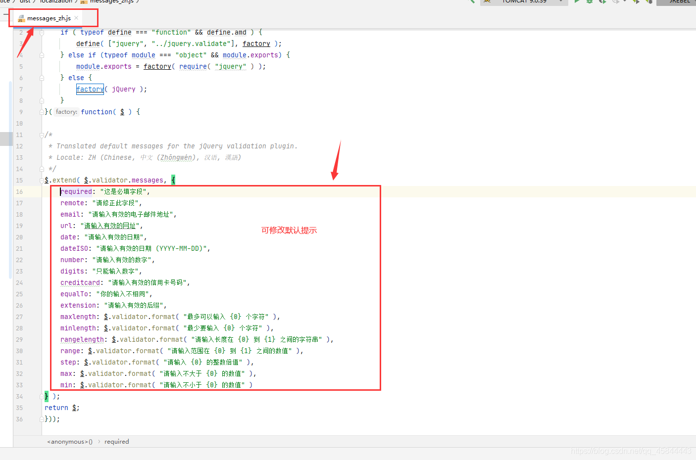Click the 'range' key on line 30
The height and width of the screenshot is (460, 696).
(70, 351)
